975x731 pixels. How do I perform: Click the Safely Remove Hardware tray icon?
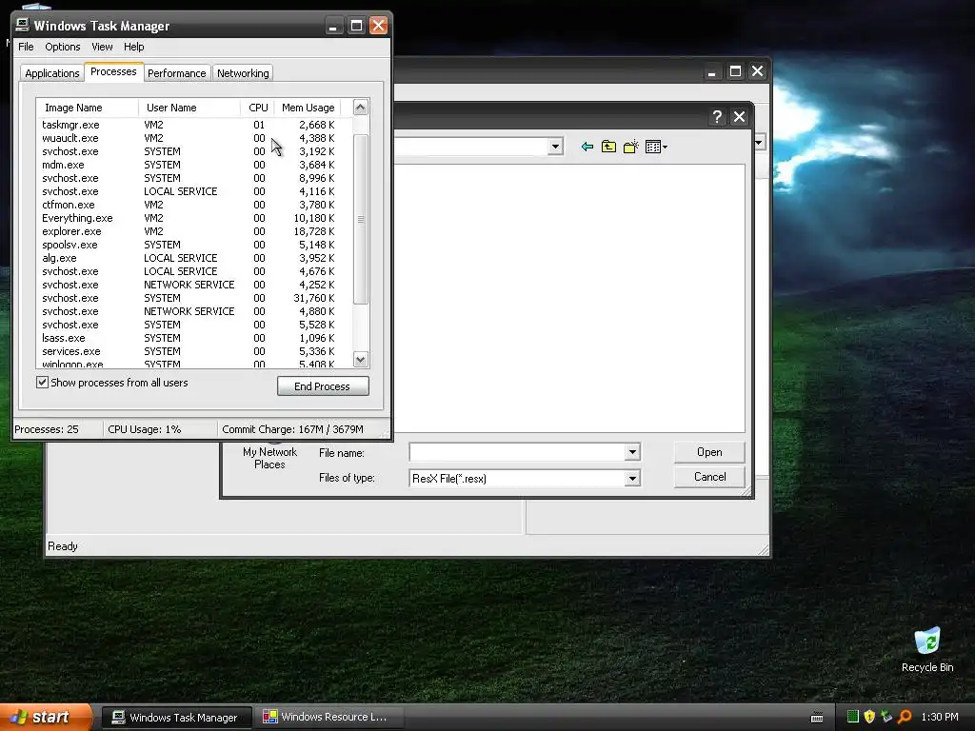886,717
